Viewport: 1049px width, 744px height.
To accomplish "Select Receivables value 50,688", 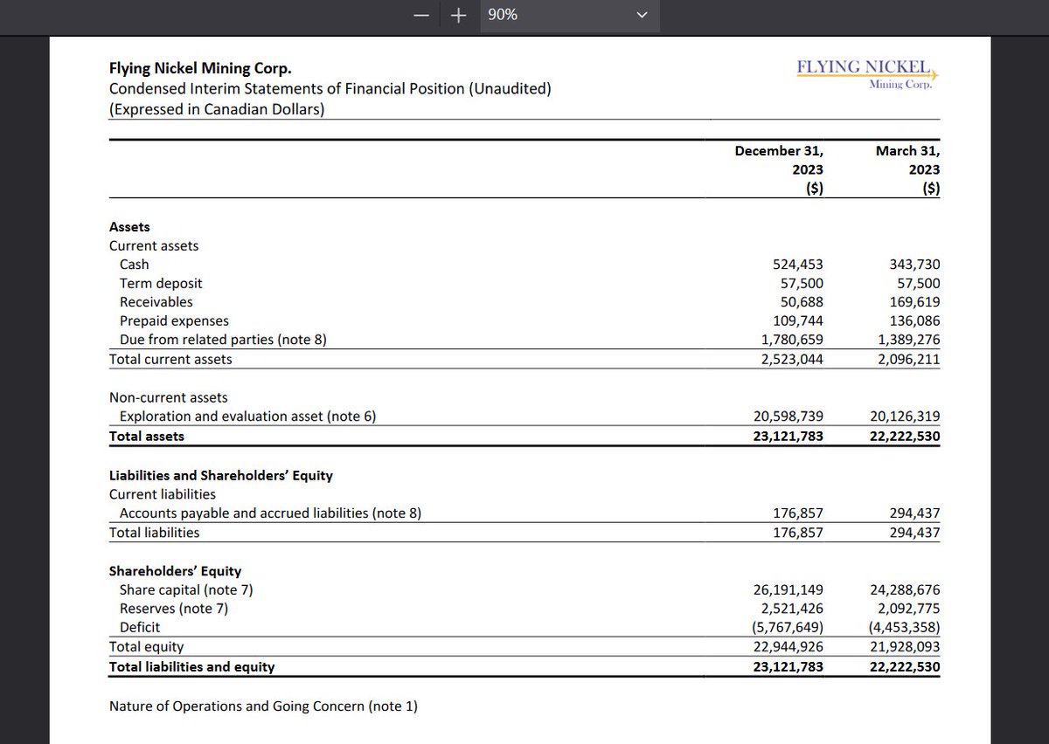I will [802, 302].
